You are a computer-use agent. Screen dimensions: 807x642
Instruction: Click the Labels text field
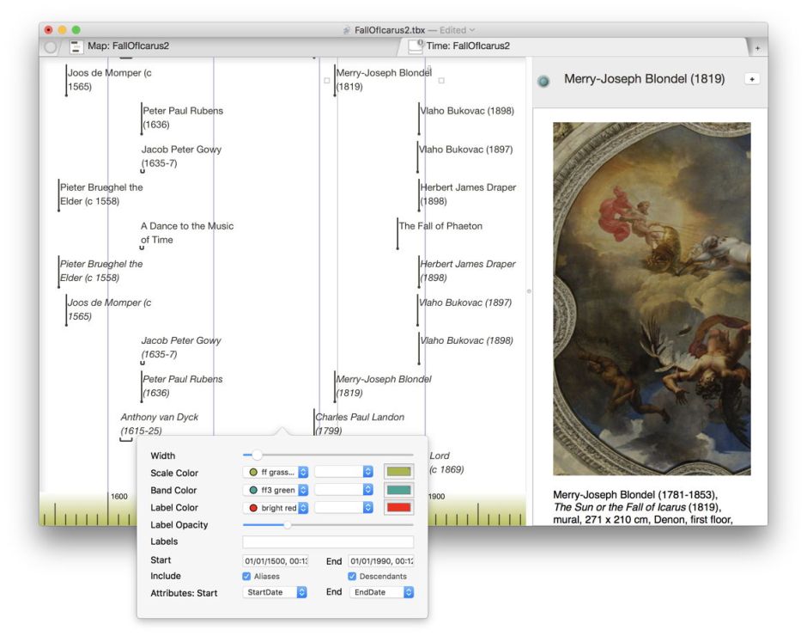(328, 542)
